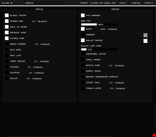Image resolution: width=156 pixels, height=137 pixels.
Task: Check the Infinite Jump option
Action: pos(7,33)
